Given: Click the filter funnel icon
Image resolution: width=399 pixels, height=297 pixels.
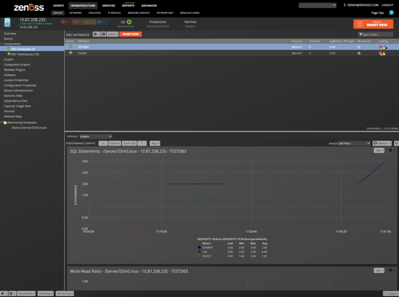Looking at the screenshot, I should 361,34.
